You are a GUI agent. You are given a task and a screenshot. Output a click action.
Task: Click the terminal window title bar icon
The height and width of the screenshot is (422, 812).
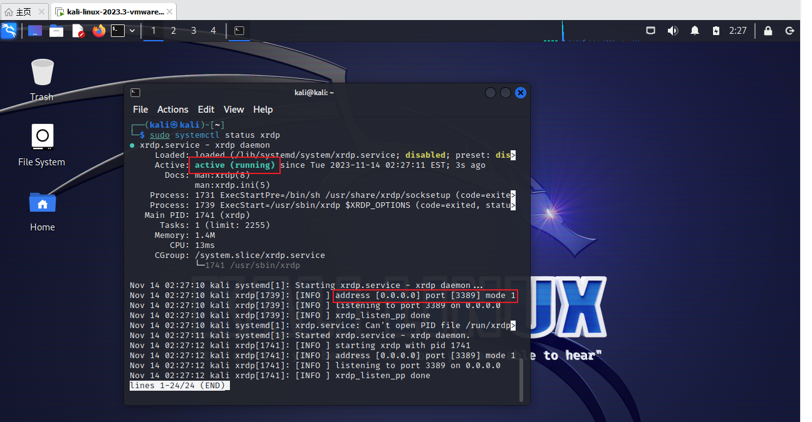pyautogui.click(x=135, y=93)
